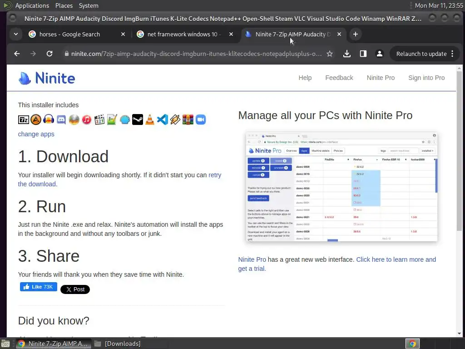Open Chrome three-dot menu

click(x=452, y=54)
